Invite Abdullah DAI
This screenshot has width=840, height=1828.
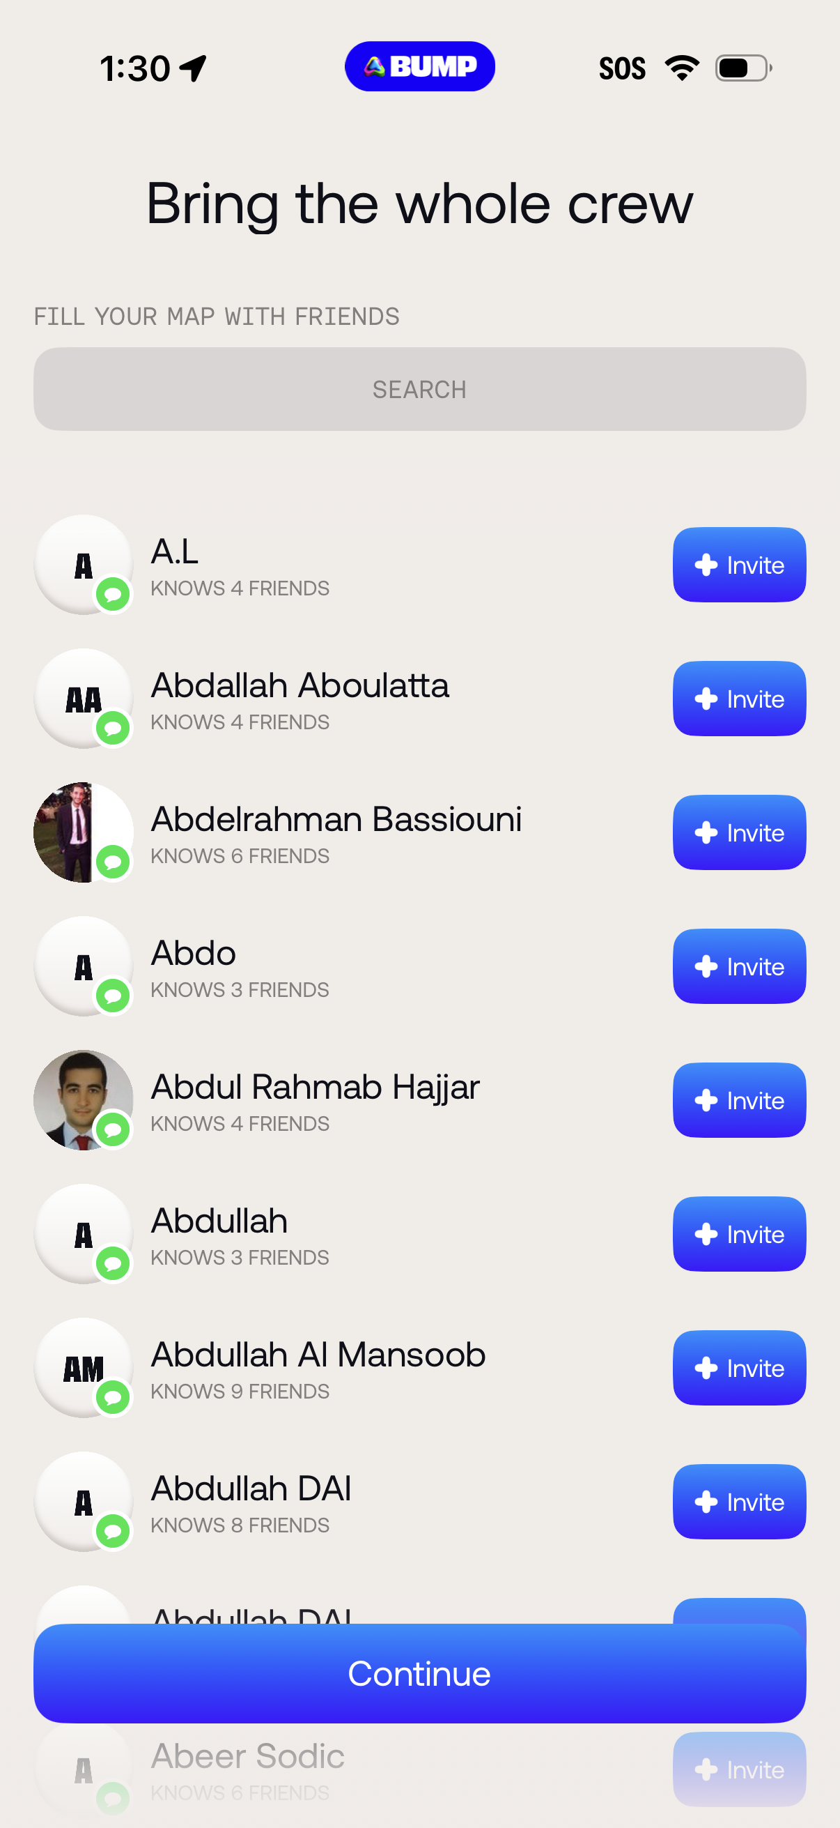click(x=738, y=1502)
